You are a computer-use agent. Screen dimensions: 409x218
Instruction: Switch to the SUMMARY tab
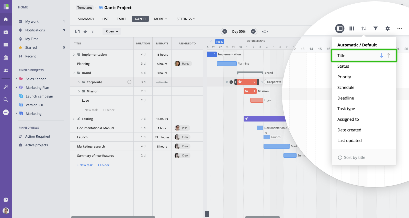coord(86,19)
